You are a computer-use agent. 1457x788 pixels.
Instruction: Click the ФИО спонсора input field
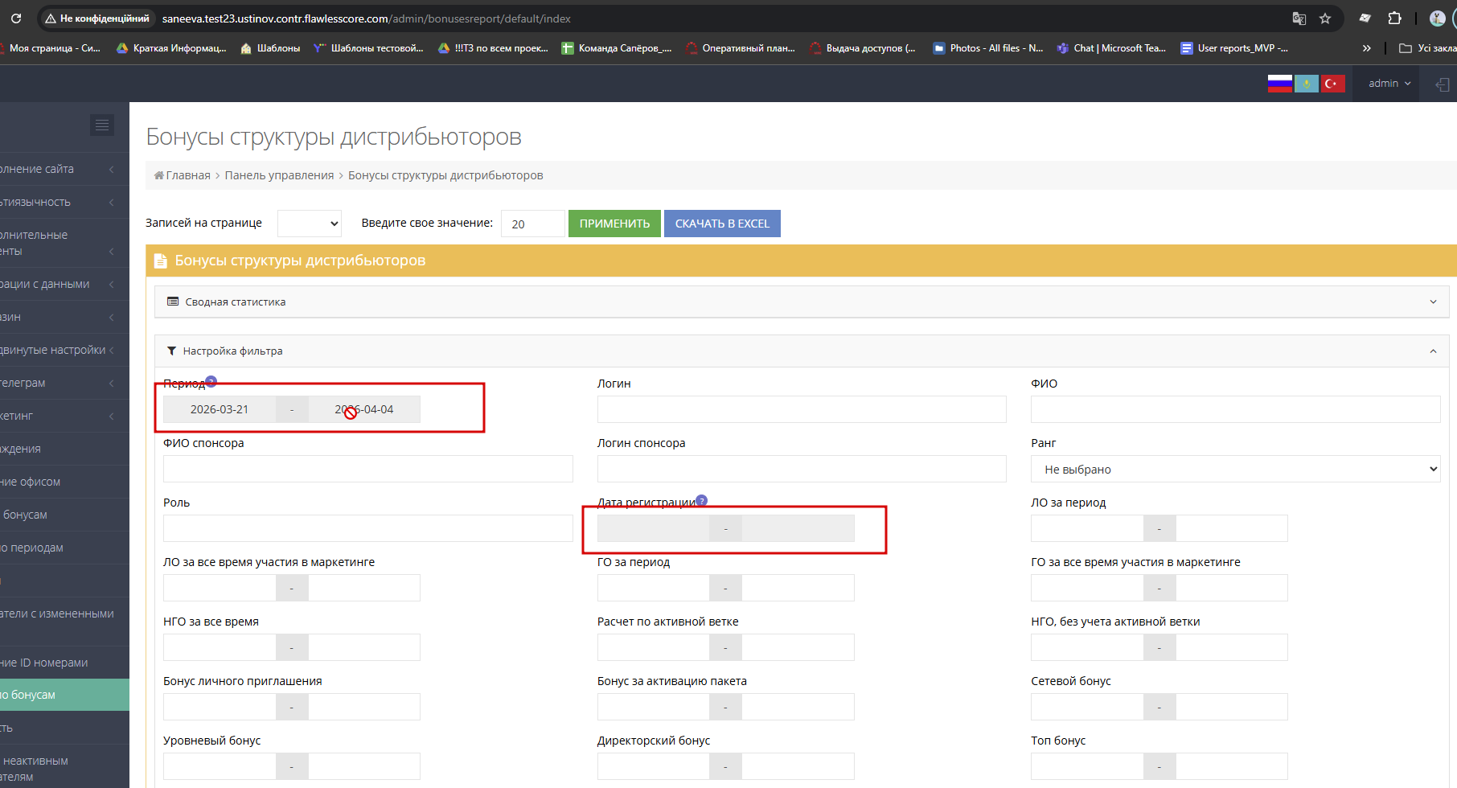368,469
